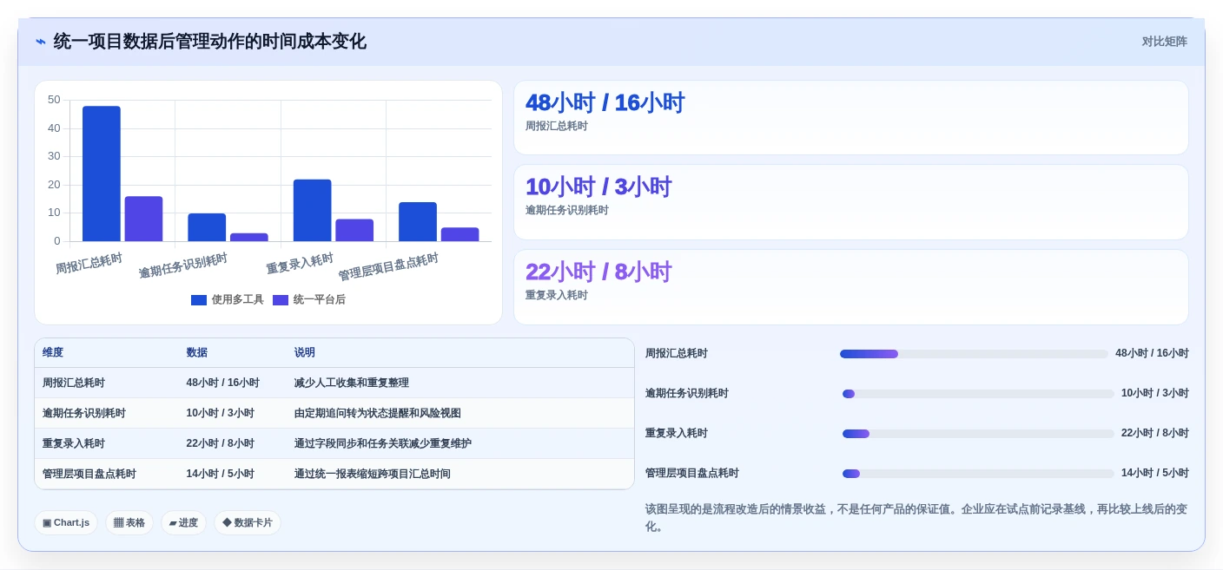This screenshot has height=570, width=1223.
Task: Click the progress bar for 管理层项目盘点耗时
Action: (x=978, y=474)
